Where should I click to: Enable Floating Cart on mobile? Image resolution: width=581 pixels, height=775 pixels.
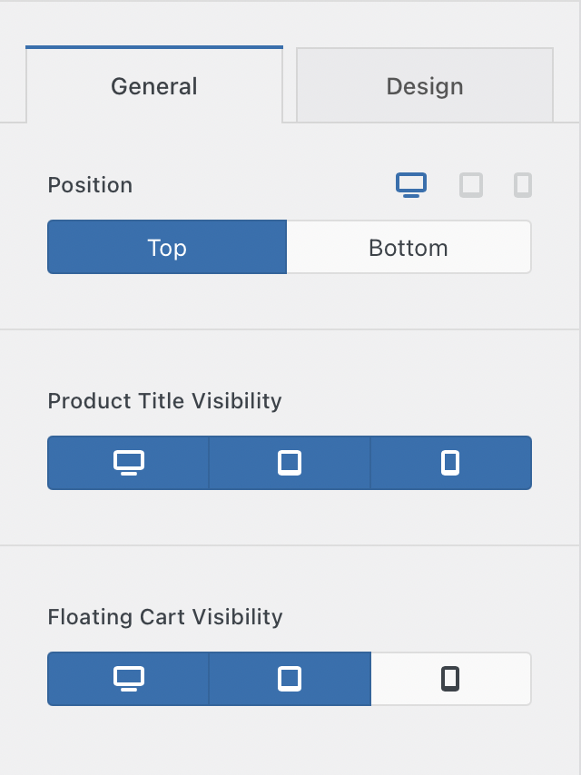point(450,679)
